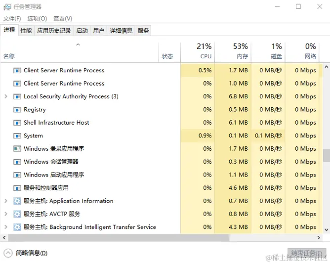
Task: Click the 0.1 MB/秒 disk value
Action: (x=268, y=135)
